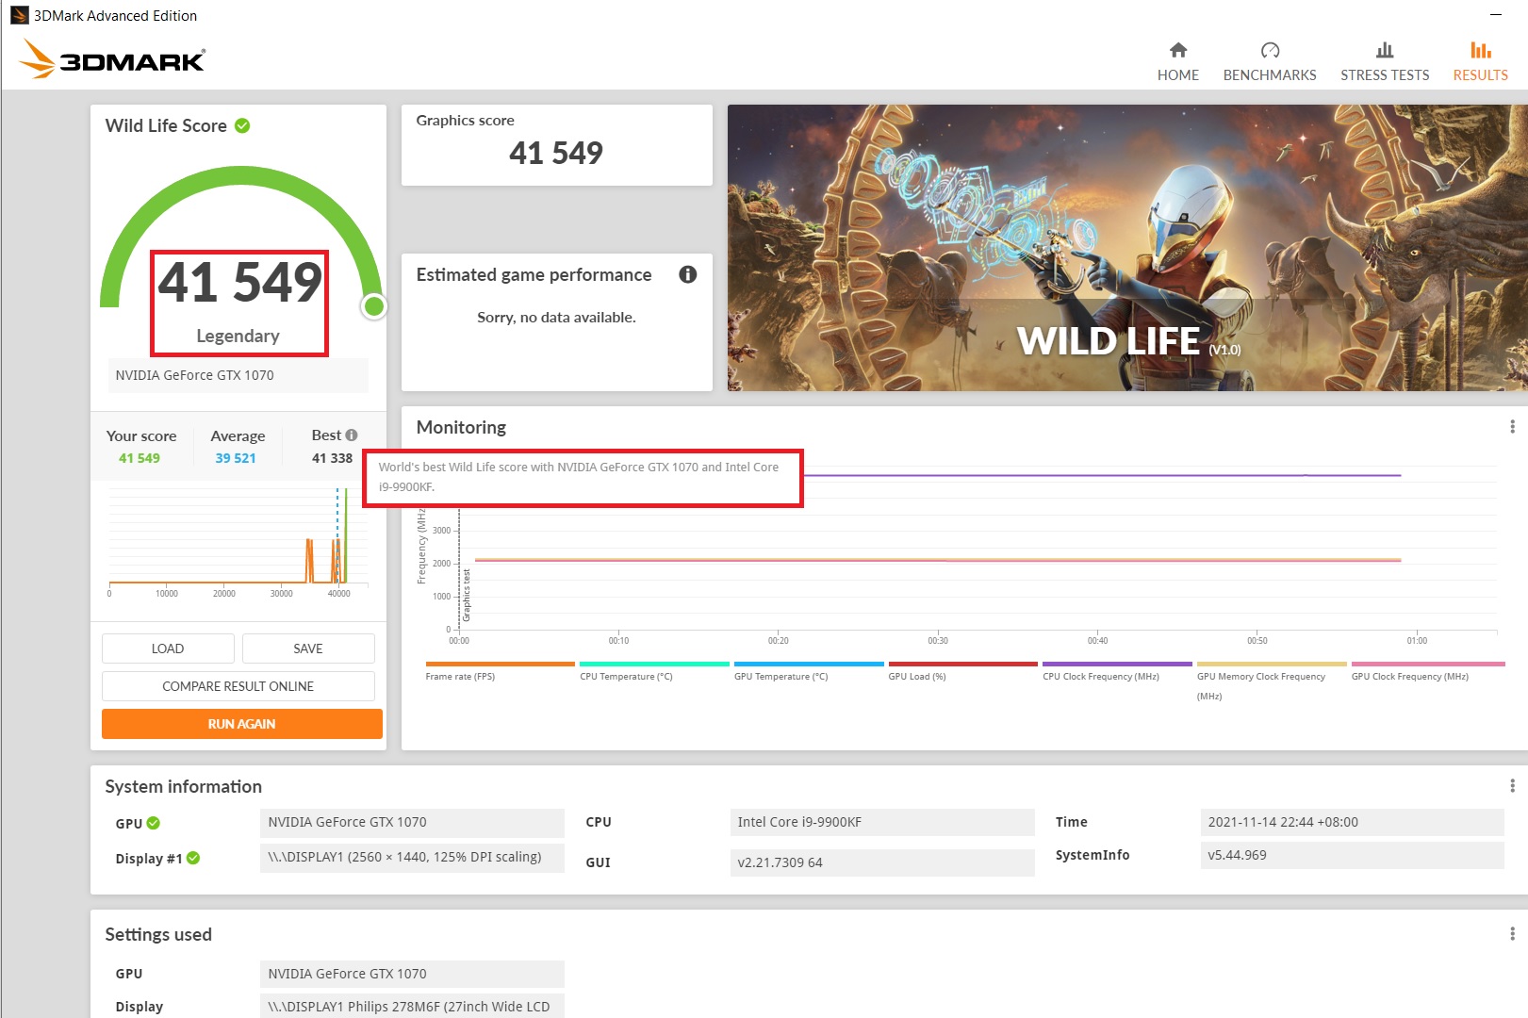Click the info icon beside Best score
Viewport: 1528px width, 1018px height.
352,435
